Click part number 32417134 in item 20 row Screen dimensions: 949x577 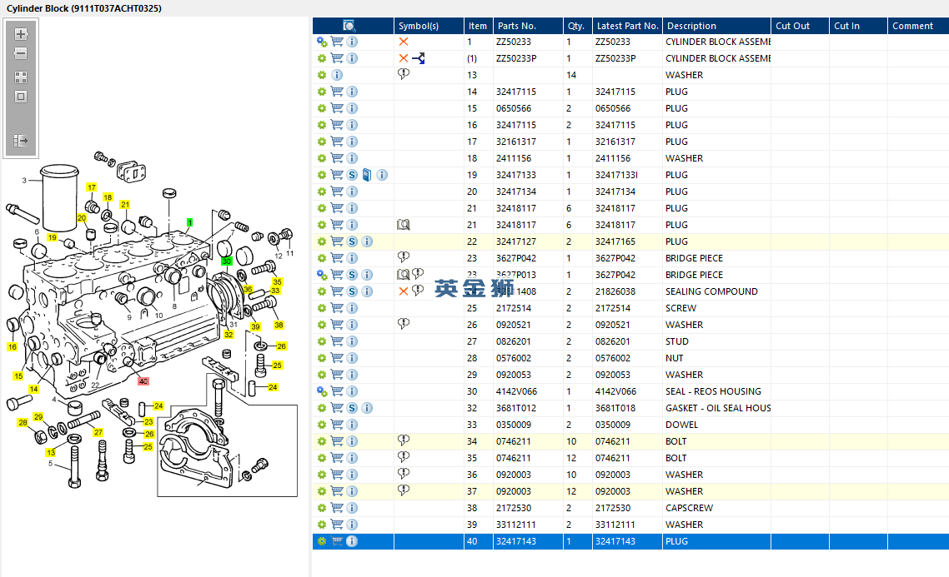click(515, 192)
